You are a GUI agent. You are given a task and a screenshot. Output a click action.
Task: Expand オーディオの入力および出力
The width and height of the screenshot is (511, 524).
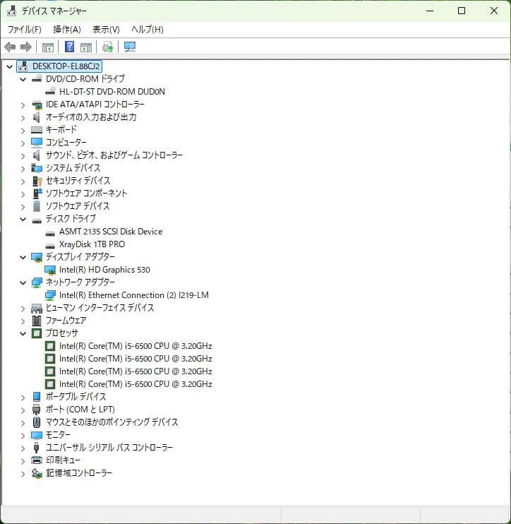click(23, 118)
